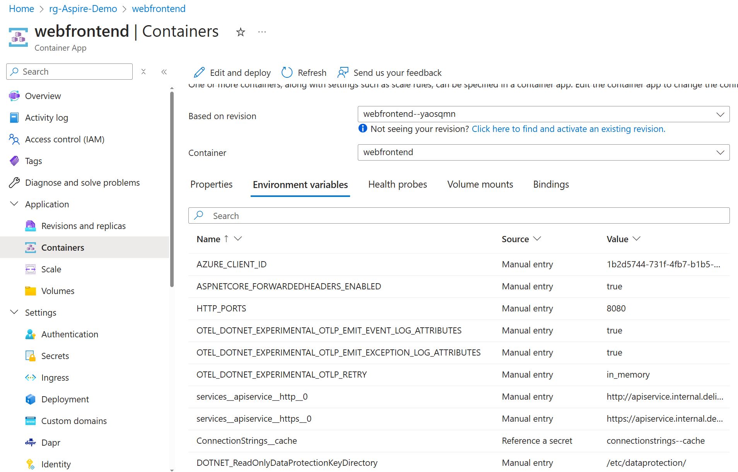The image size is (738, 472).
Task: Click the Authentication icon
Action: [31, 334]
